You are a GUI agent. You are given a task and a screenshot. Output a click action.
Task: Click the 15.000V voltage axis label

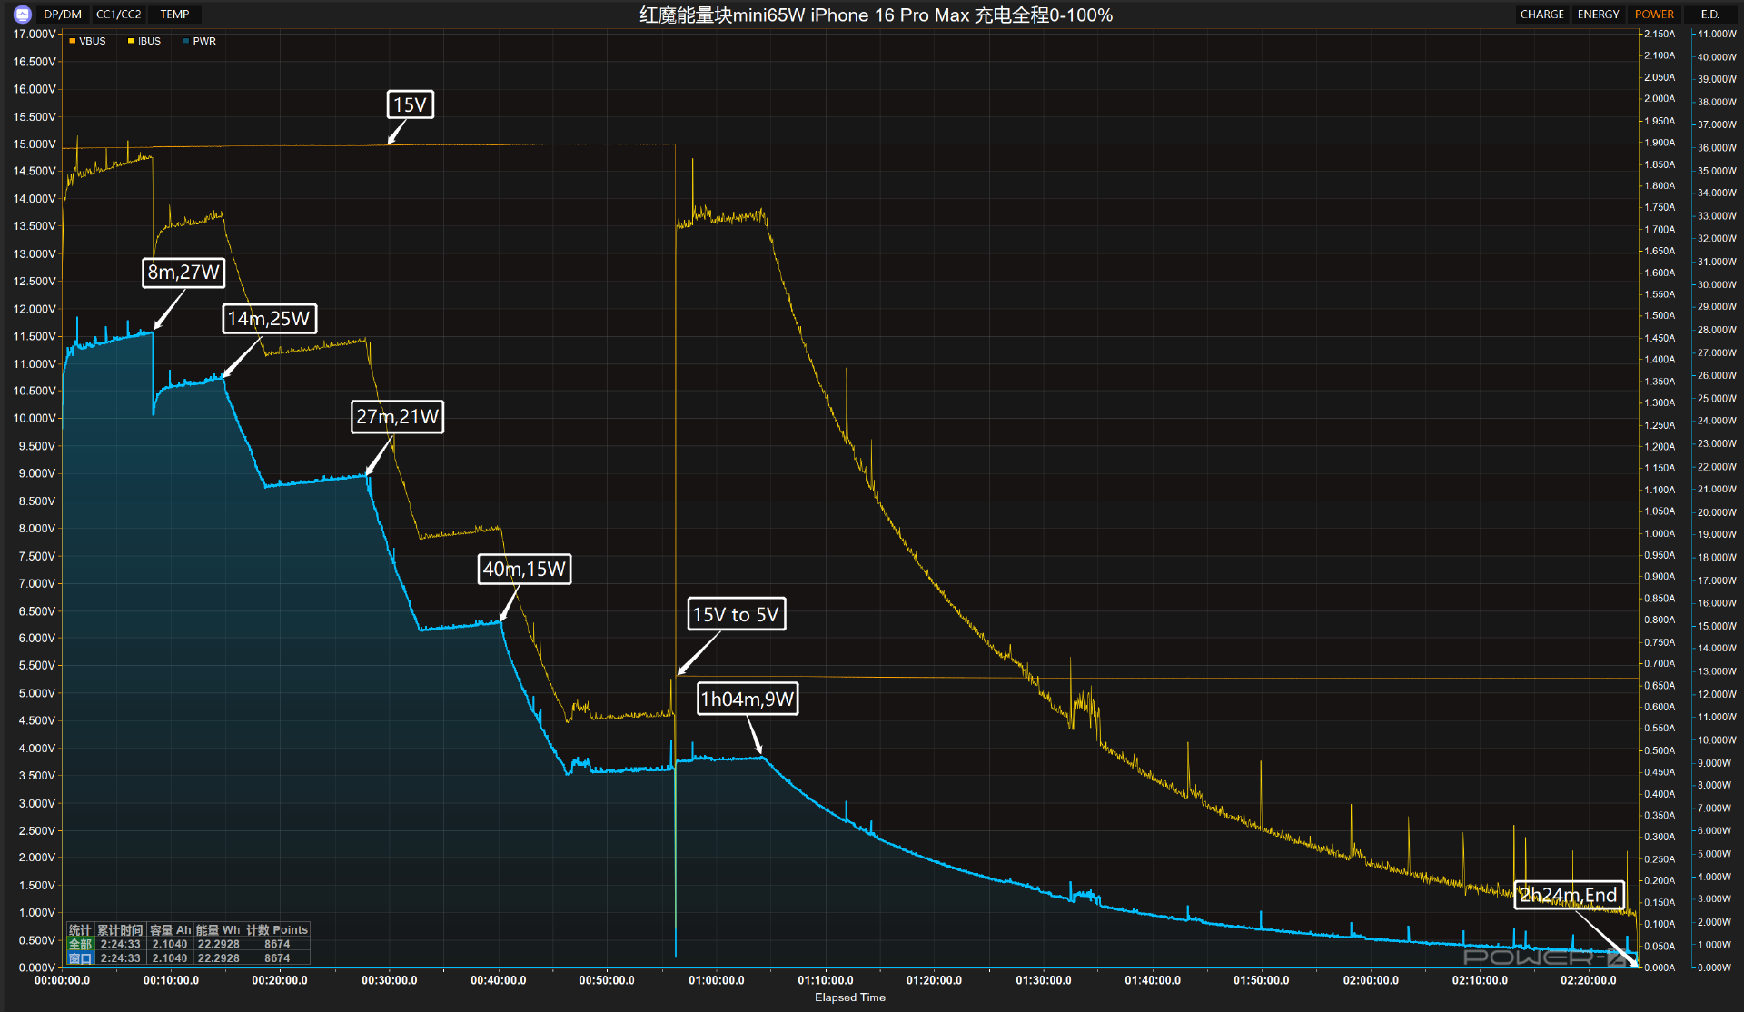pos(35,144)
